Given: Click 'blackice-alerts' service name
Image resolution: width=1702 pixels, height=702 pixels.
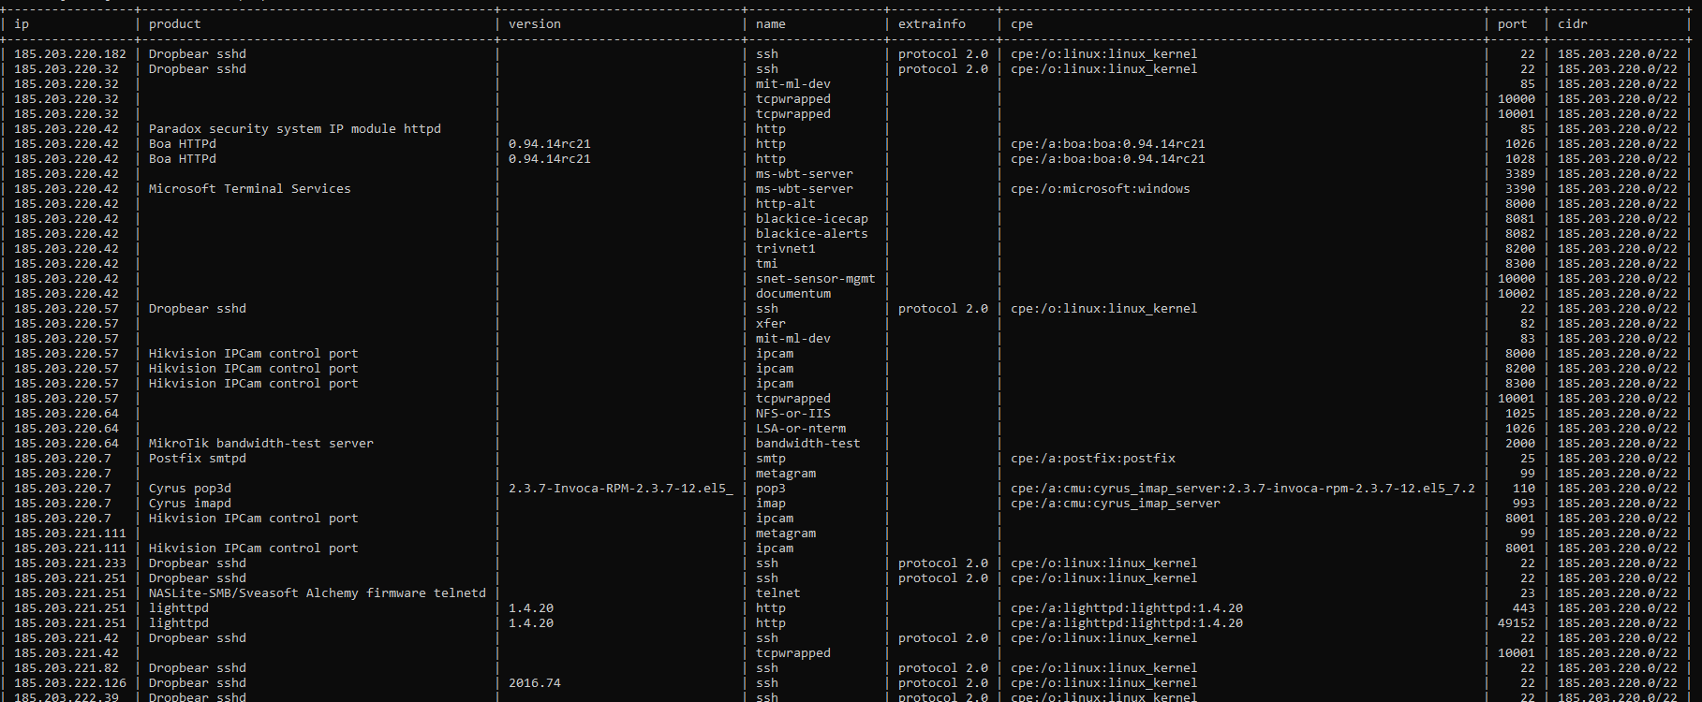Looking at the screenshot, I should point(812,234).
